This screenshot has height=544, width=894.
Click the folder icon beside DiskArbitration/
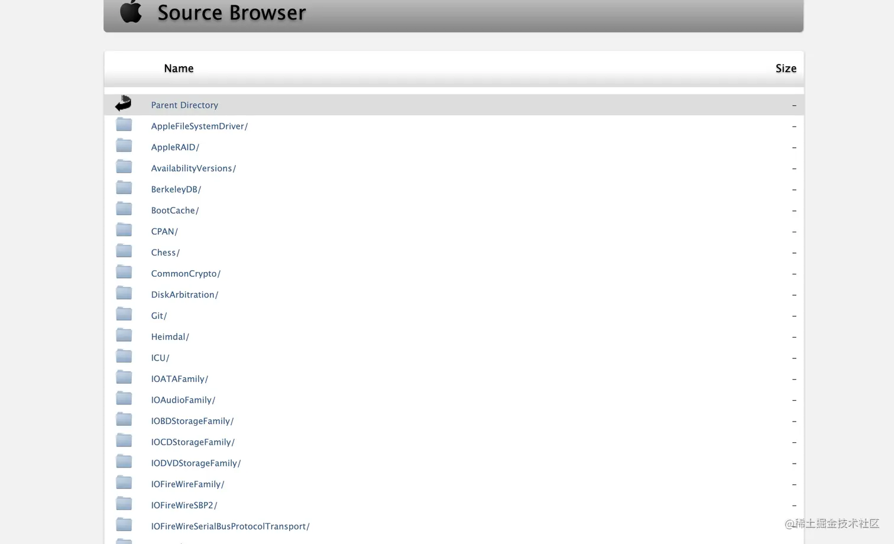point(124,293)
